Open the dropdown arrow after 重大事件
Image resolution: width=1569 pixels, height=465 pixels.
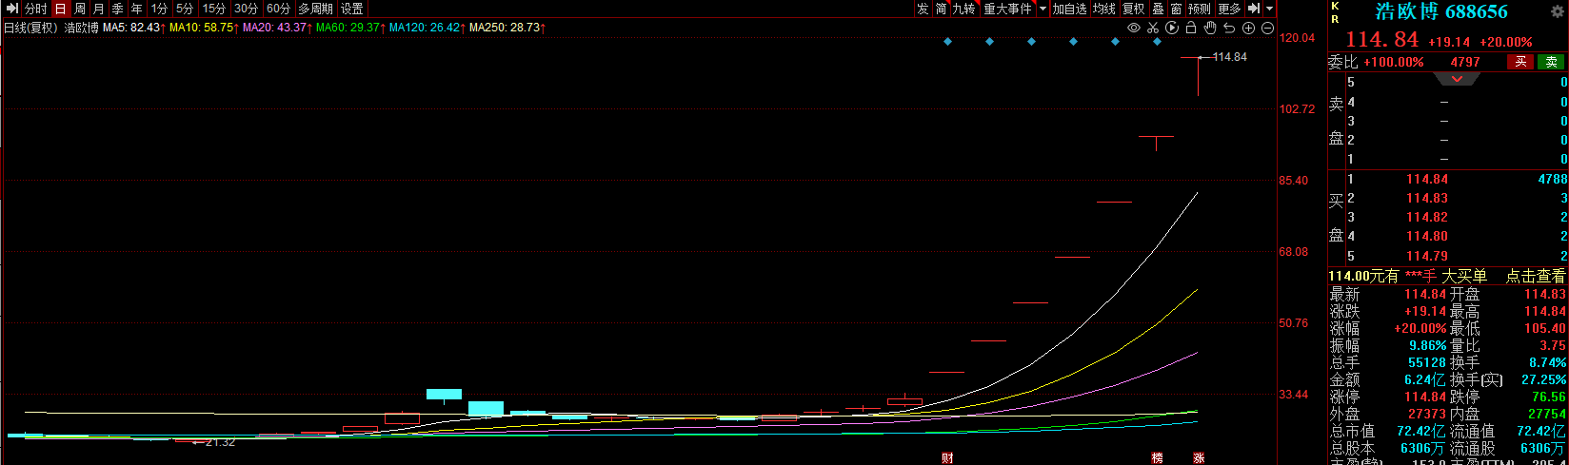[x=1043, y=9]
